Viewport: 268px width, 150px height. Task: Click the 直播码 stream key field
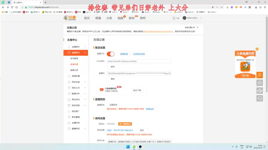[x=139, y=73]
